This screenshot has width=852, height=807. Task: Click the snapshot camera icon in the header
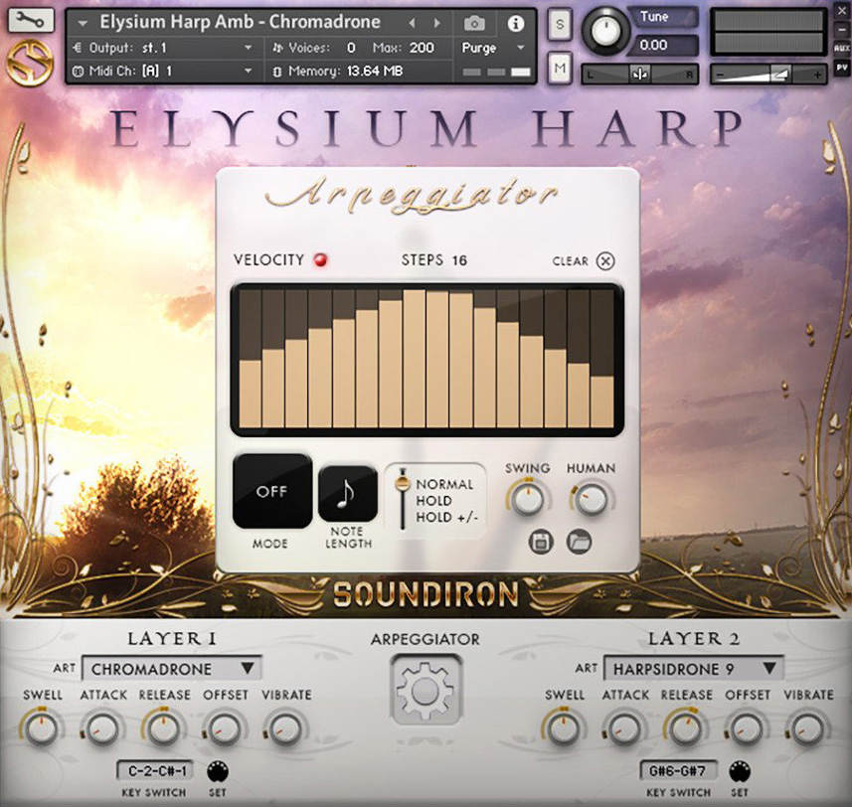[474, 22]
